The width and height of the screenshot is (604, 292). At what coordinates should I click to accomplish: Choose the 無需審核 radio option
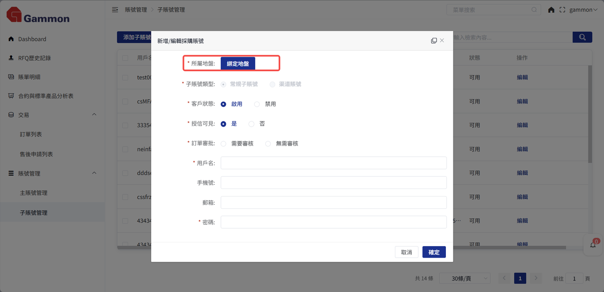point(268,144)
